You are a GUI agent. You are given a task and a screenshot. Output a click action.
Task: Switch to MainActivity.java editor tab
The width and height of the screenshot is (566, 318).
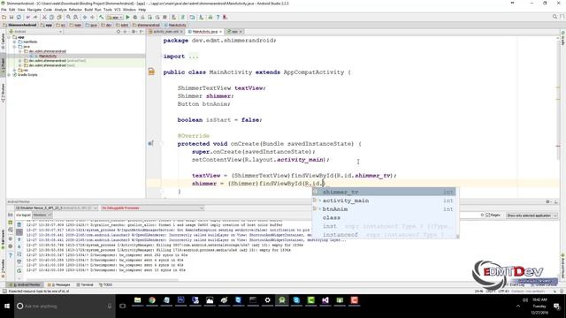coord(204,32)
